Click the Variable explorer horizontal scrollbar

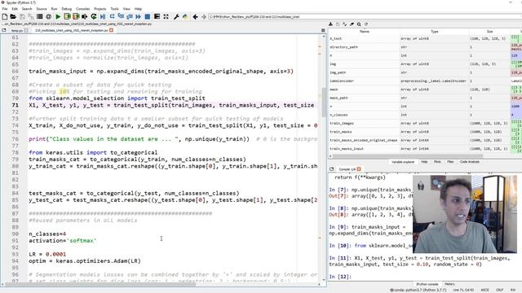coord(407,155)
